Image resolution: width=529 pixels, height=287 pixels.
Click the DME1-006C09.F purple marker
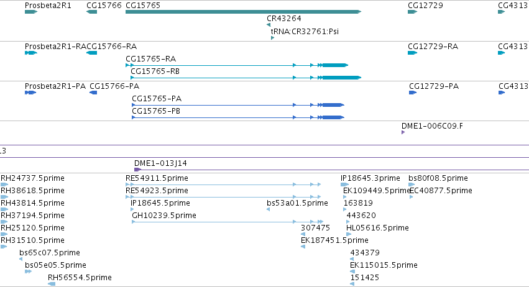[403, 132]
